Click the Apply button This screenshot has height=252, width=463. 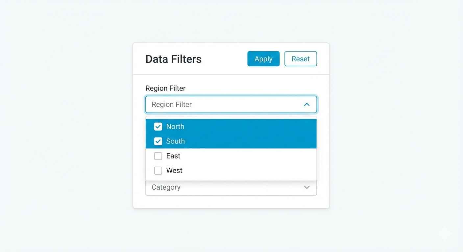coord(263,59)
